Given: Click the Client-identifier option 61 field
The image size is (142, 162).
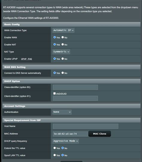Looking at the screenshot, I should tap(75, 98).
